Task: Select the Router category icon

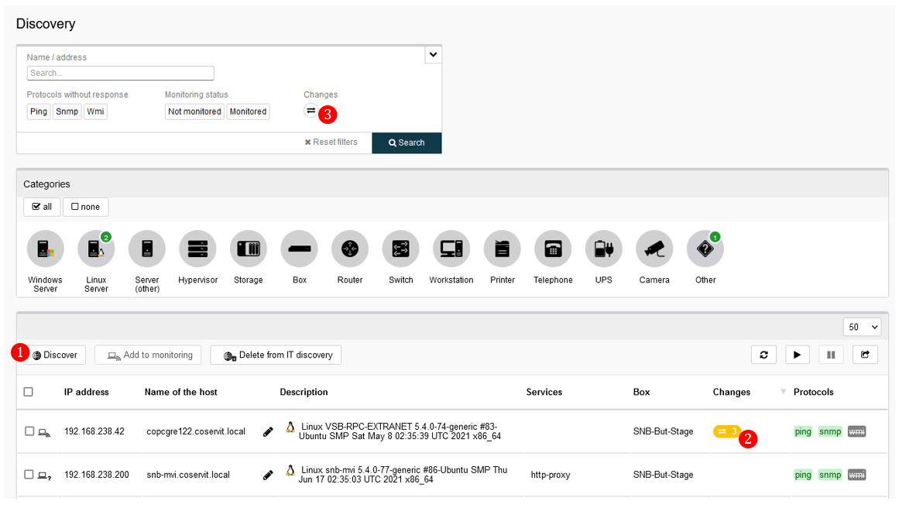Action: 350,249
